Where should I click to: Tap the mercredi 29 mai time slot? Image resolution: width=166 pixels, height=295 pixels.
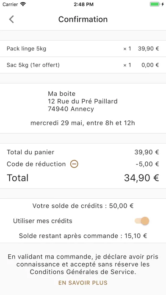[83, 123]
